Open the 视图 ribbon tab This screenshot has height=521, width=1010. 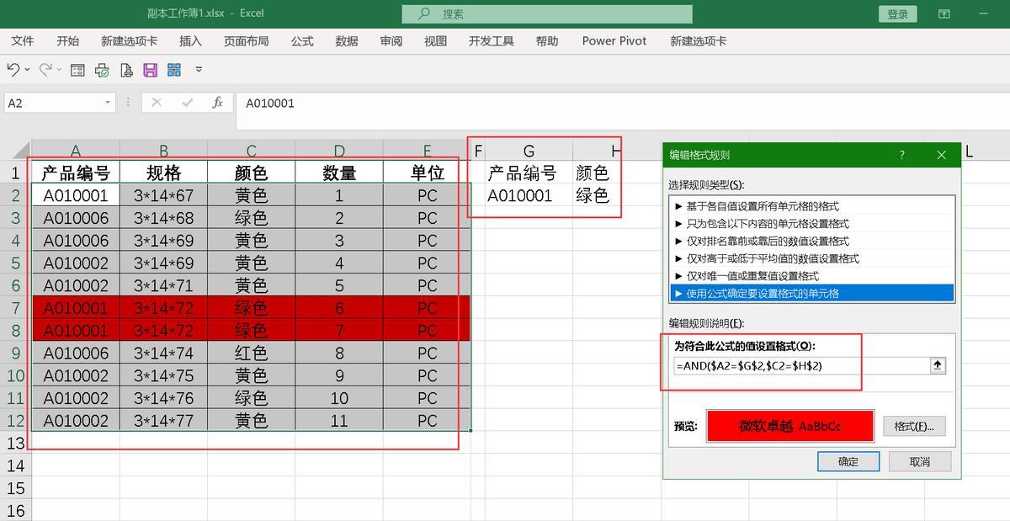click(x=436, y=41)
